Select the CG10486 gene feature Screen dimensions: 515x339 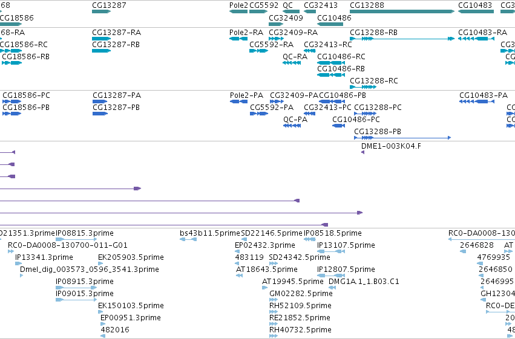tap(330, 24)
